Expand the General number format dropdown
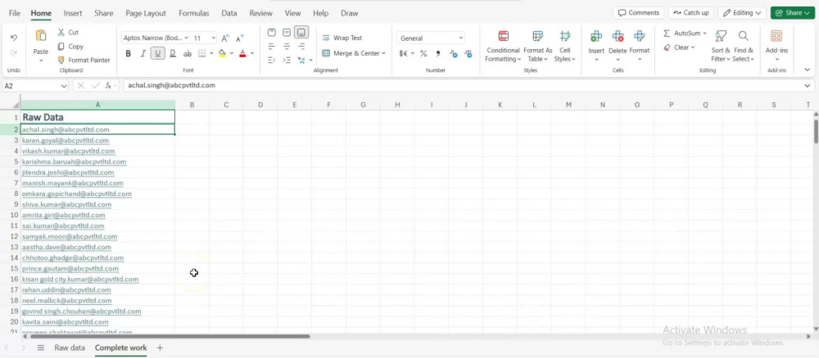 click(x=460, y=38)
